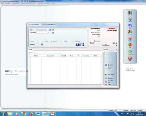The image size is (146, 116).
Task: Click the Vendedor input field
Action: coord(42,33)
